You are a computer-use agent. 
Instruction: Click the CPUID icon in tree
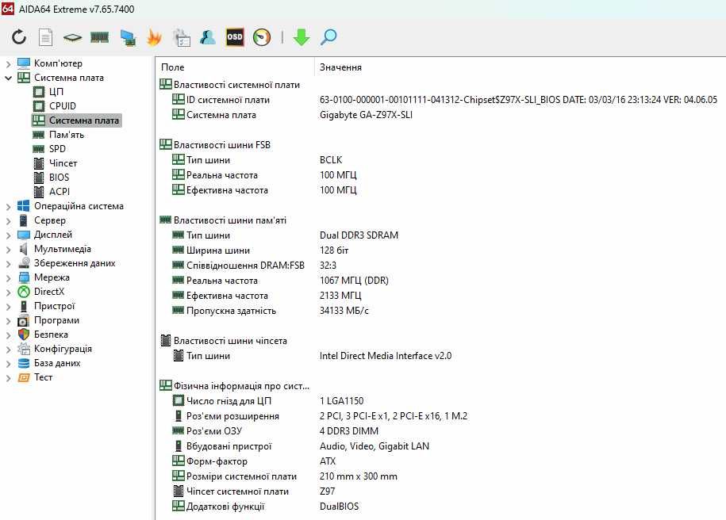pyautogui.click(x=39, y=106)
